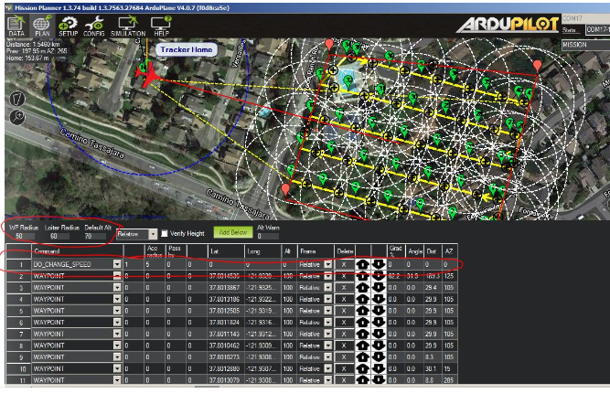Open Frame dropdown in row 1

click(328, 264)
